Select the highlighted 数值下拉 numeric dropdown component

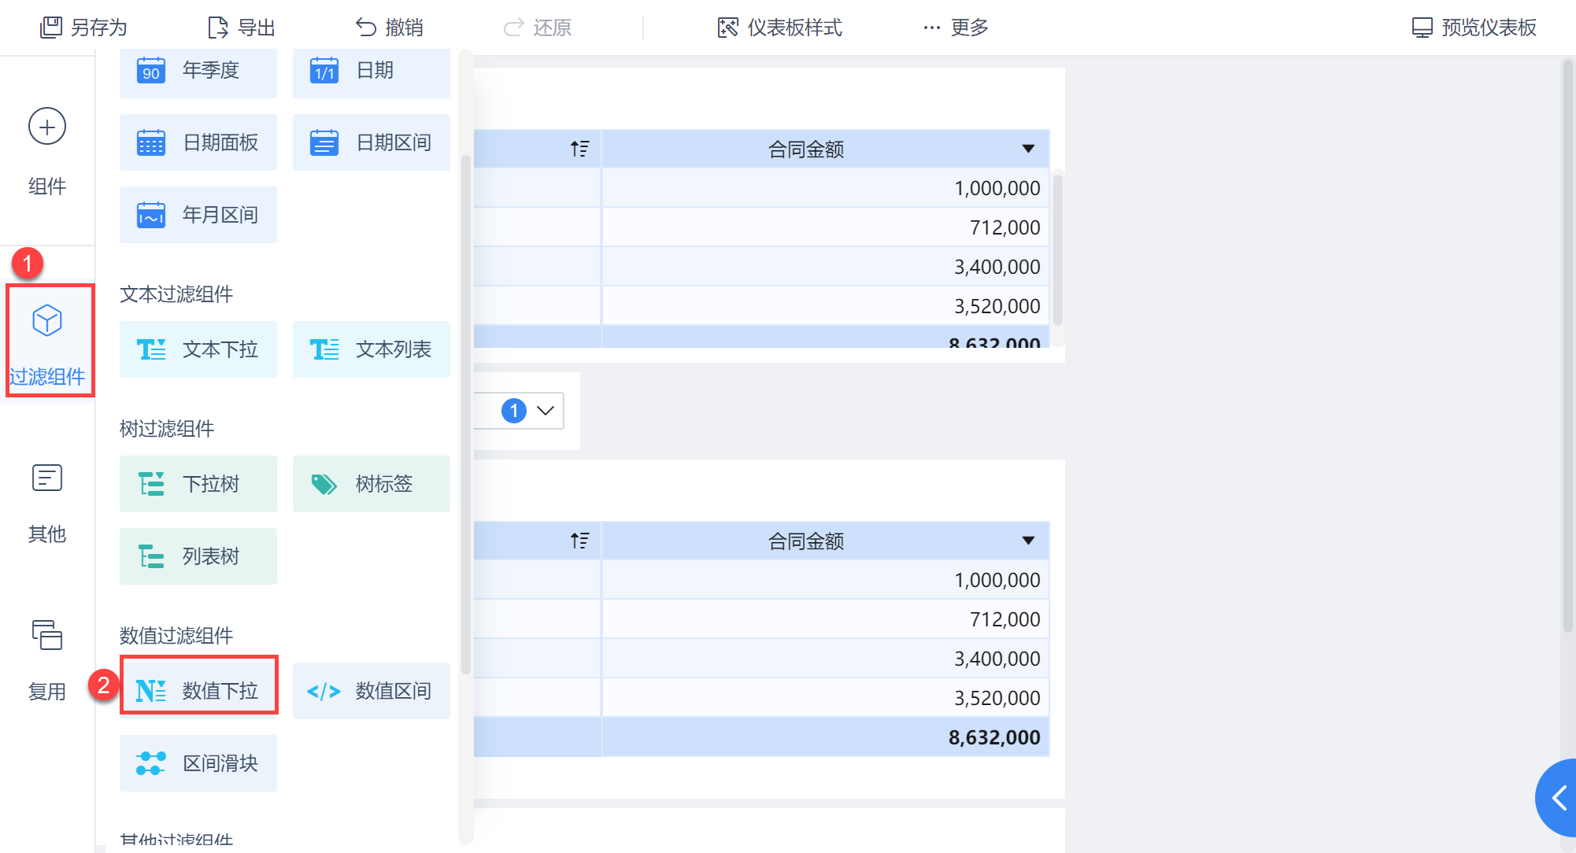[198, 690]
